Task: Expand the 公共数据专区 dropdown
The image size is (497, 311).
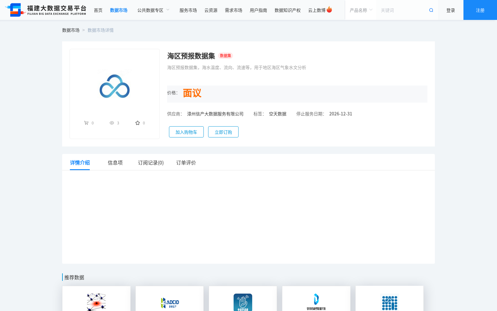Action: (153, 10)
